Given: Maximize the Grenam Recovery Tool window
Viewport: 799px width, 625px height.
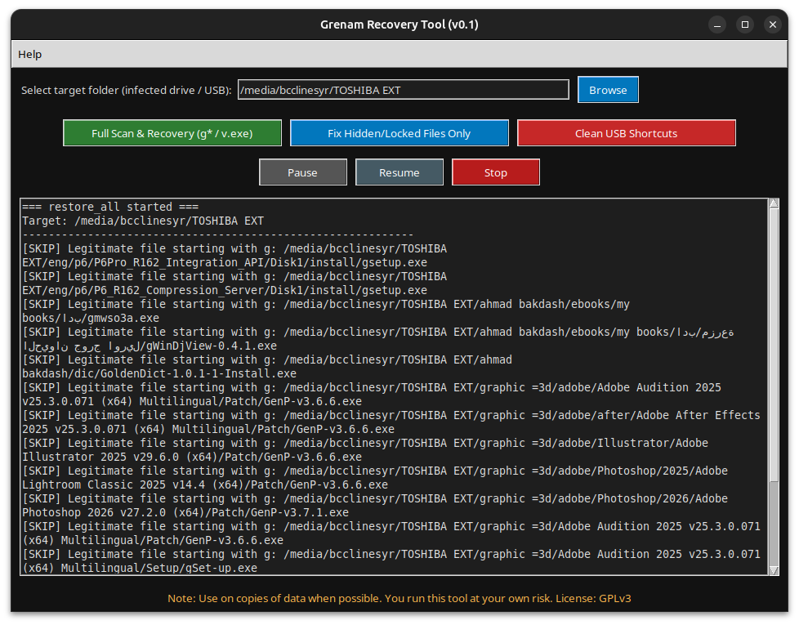Looking at the screenshot, I should pos(744,25).
